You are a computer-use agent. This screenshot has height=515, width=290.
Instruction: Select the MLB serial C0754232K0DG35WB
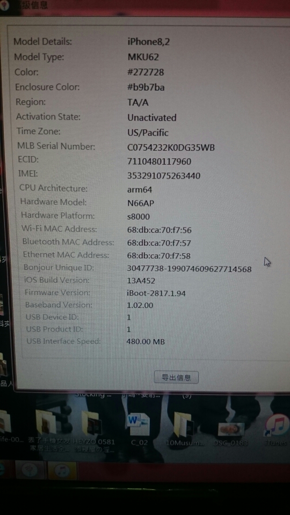point(171,148)
